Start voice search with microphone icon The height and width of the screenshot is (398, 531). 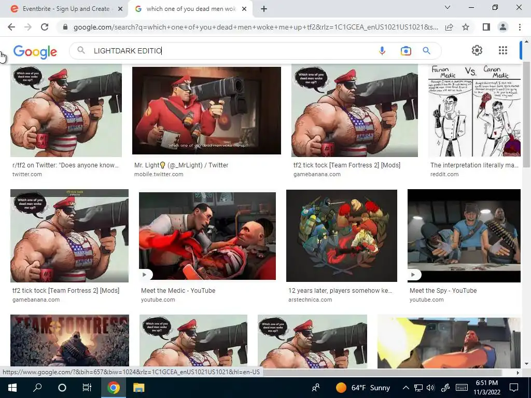[x=382, y=51]
